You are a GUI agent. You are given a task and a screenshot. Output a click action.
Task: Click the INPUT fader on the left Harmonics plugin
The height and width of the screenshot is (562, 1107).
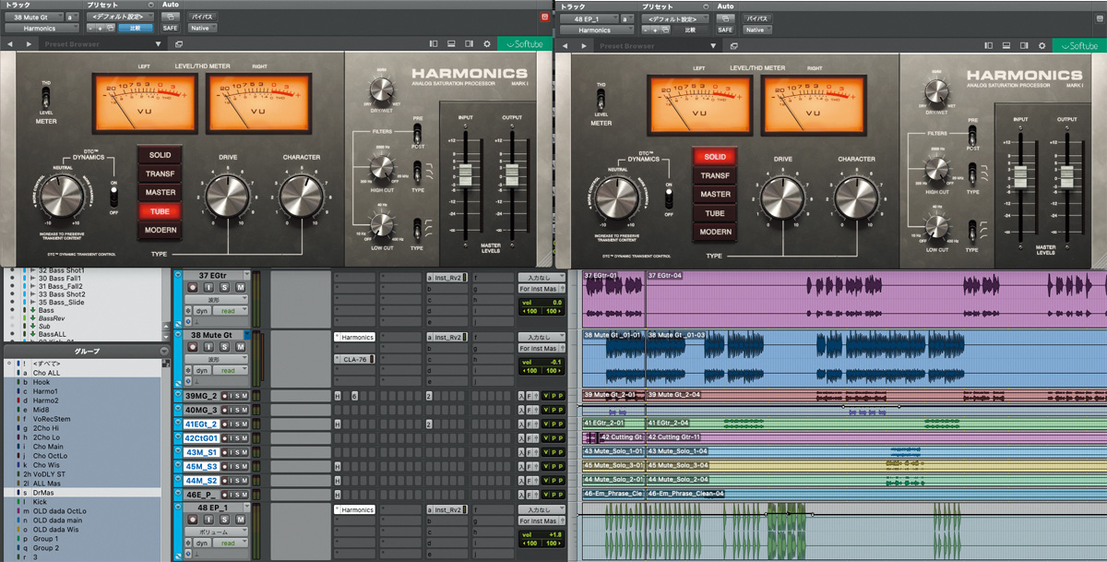[465, 173]
